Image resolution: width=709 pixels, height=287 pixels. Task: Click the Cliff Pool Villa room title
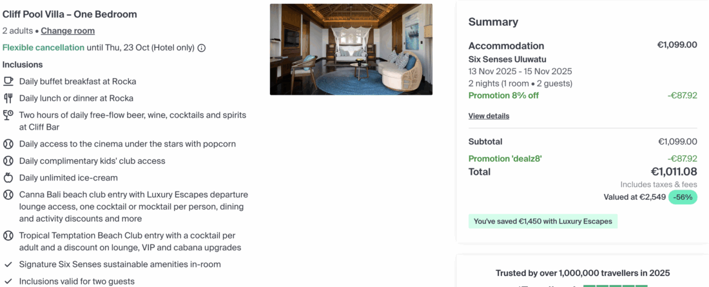[x=70, y=14]
